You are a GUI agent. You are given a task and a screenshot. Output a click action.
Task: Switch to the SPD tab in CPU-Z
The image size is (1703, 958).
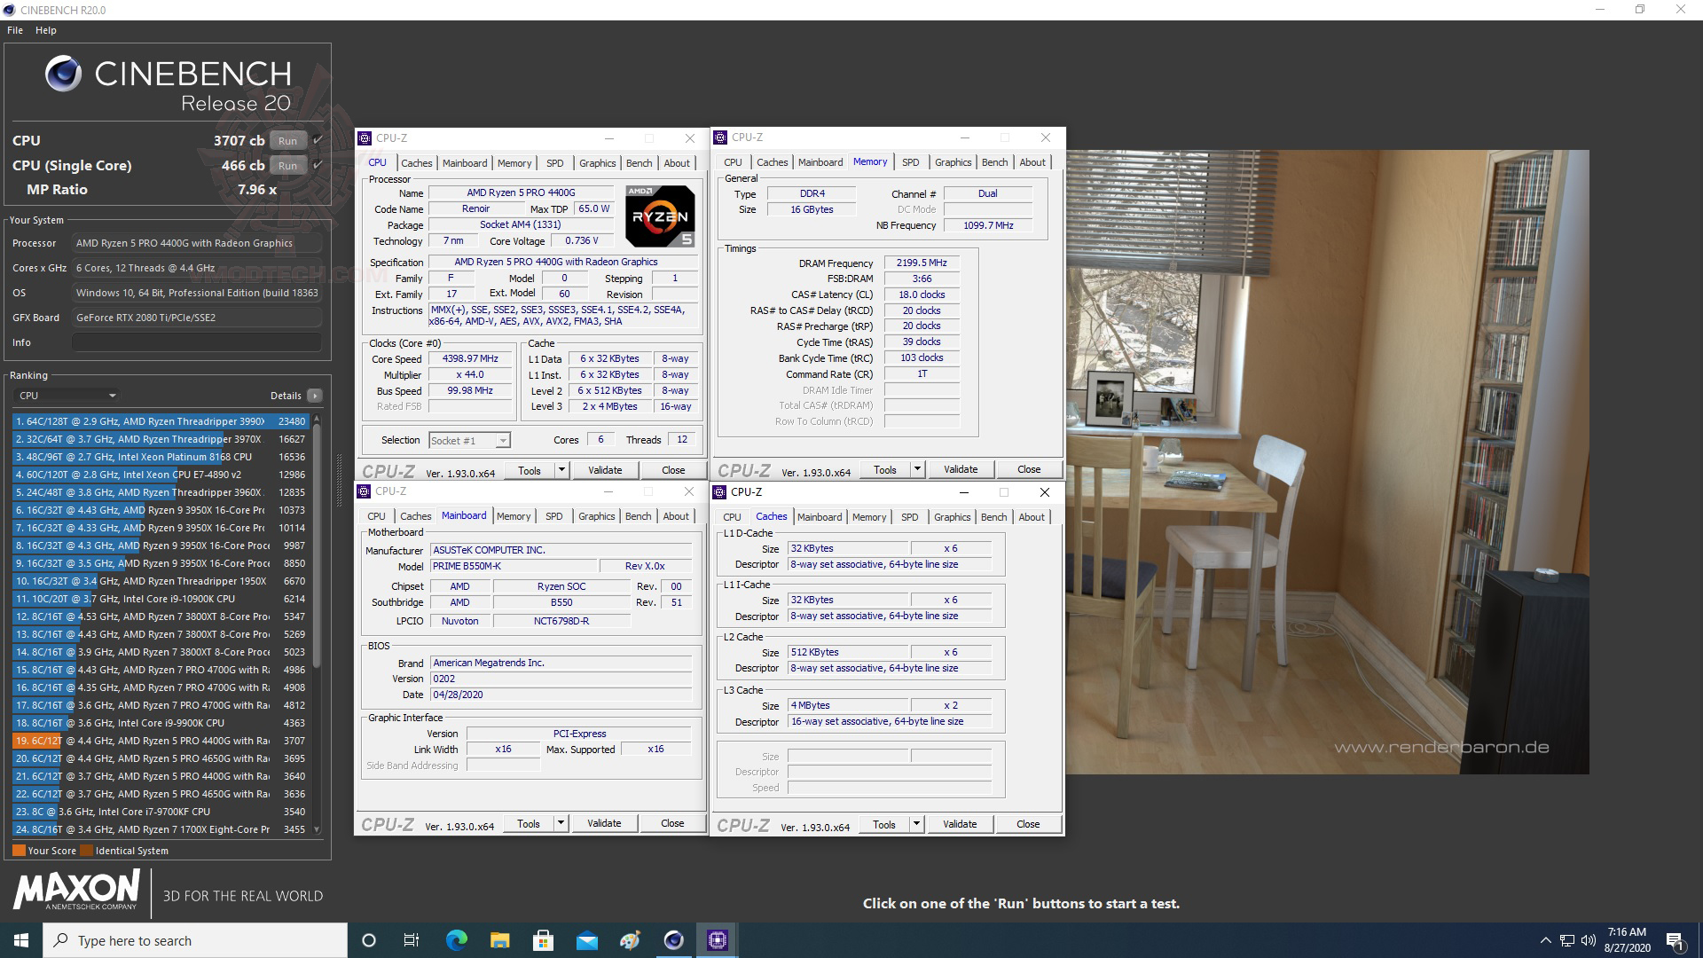(x=554, y=163)
